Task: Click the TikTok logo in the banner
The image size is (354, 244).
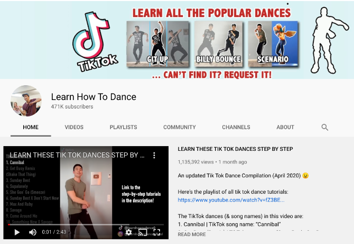Action: pyautogui.click(x=95, y=42)
